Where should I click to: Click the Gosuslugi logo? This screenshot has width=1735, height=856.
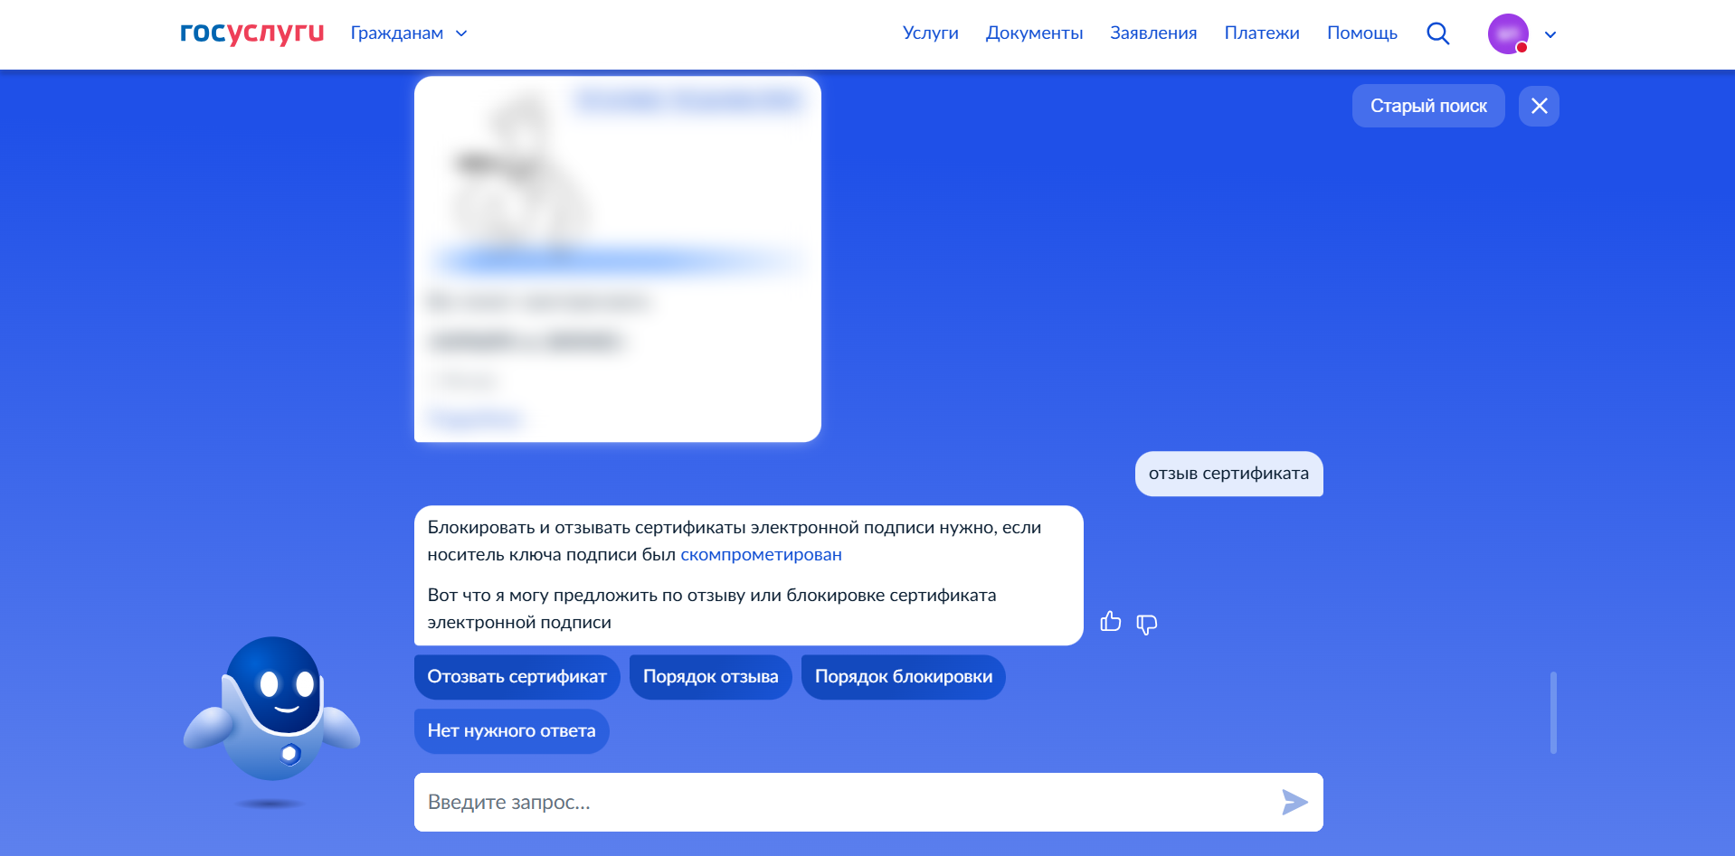pyautogui.click(x=251, y=33)
